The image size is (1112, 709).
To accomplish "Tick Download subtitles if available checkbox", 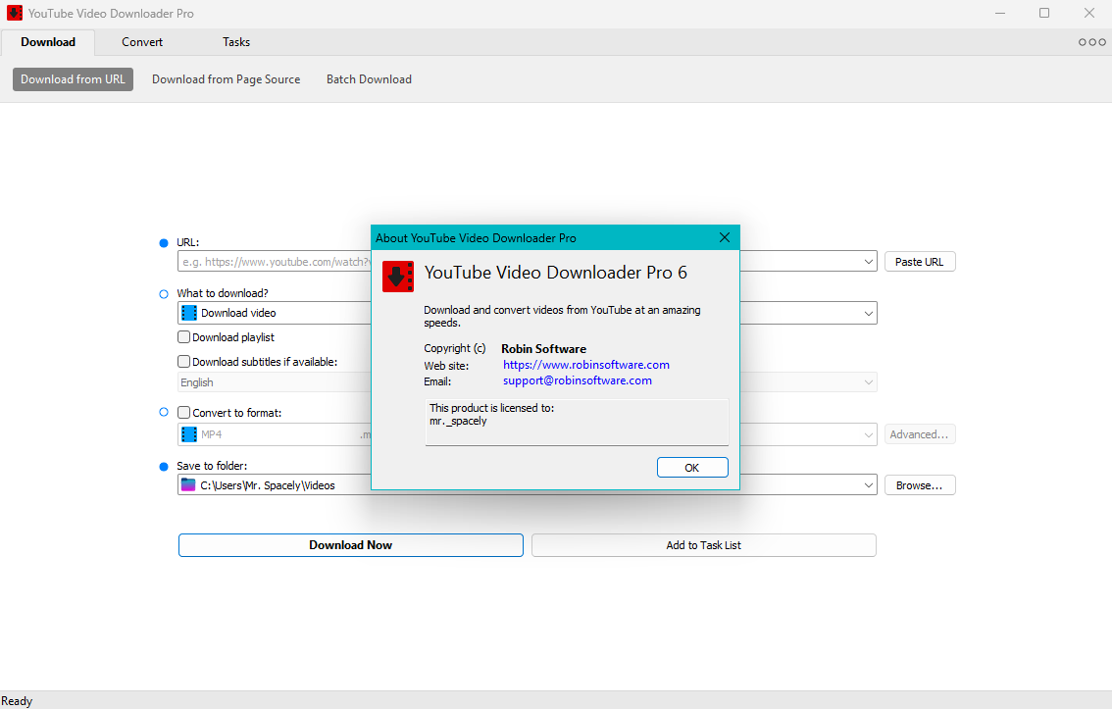I will pos(183,361).
